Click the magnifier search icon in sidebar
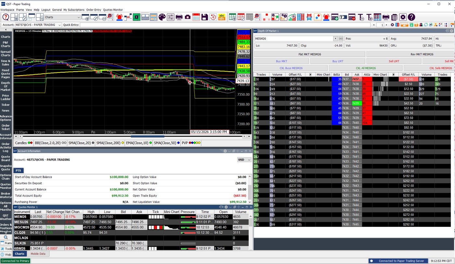 click(x=6, y=237)
